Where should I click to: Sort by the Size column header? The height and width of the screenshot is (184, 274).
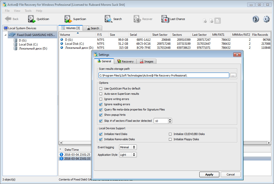coord(118,35)
